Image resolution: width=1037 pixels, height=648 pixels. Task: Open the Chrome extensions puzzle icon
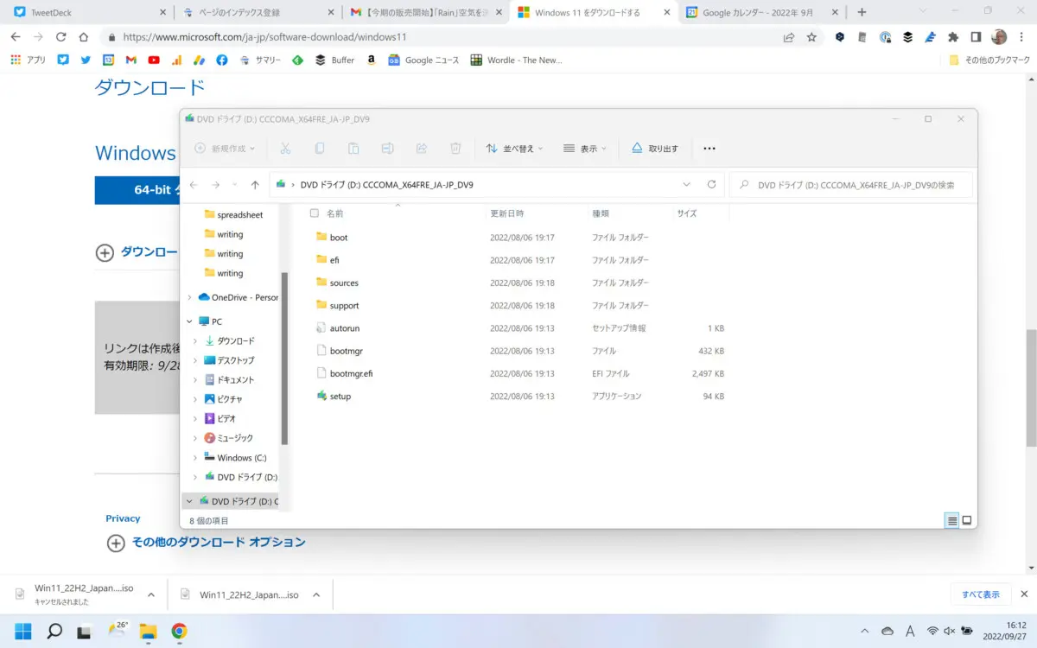point(953,37)
